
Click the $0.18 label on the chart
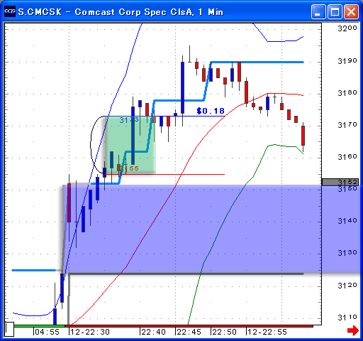pos(211,111)
